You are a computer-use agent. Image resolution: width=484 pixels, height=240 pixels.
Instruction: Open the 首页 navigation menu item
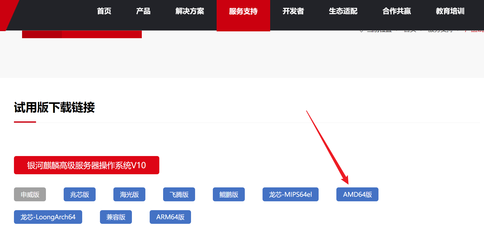pyautogui.click(x=104, y=11)
